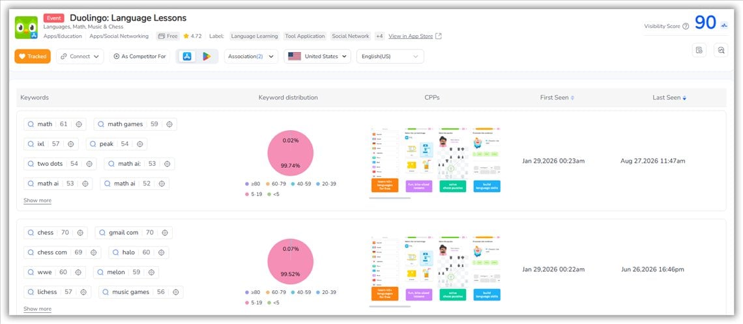Click target icon on 'chess' keyword
The image size is (743, 324).
coord(80,233)
